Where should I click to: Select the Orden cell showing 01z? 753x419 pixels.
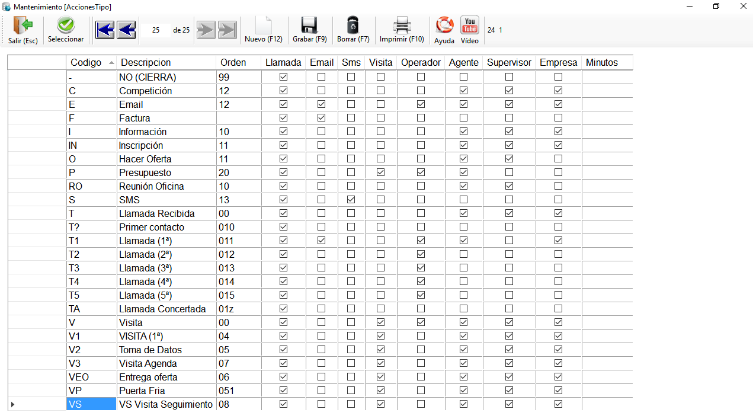tap(239, 309)
